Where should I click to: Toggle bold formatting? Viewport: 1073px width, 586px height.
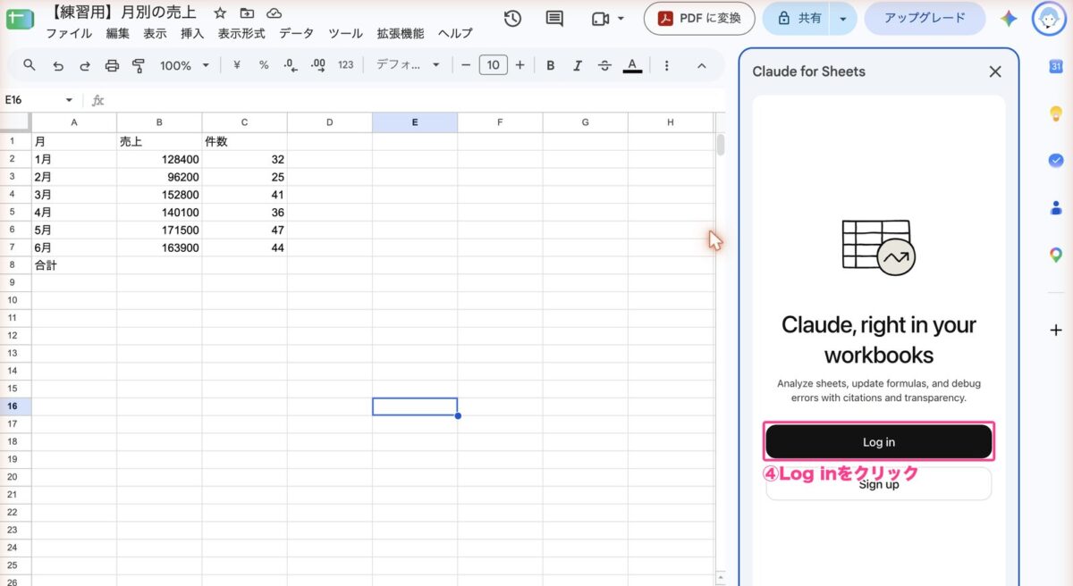click(551, 65)
